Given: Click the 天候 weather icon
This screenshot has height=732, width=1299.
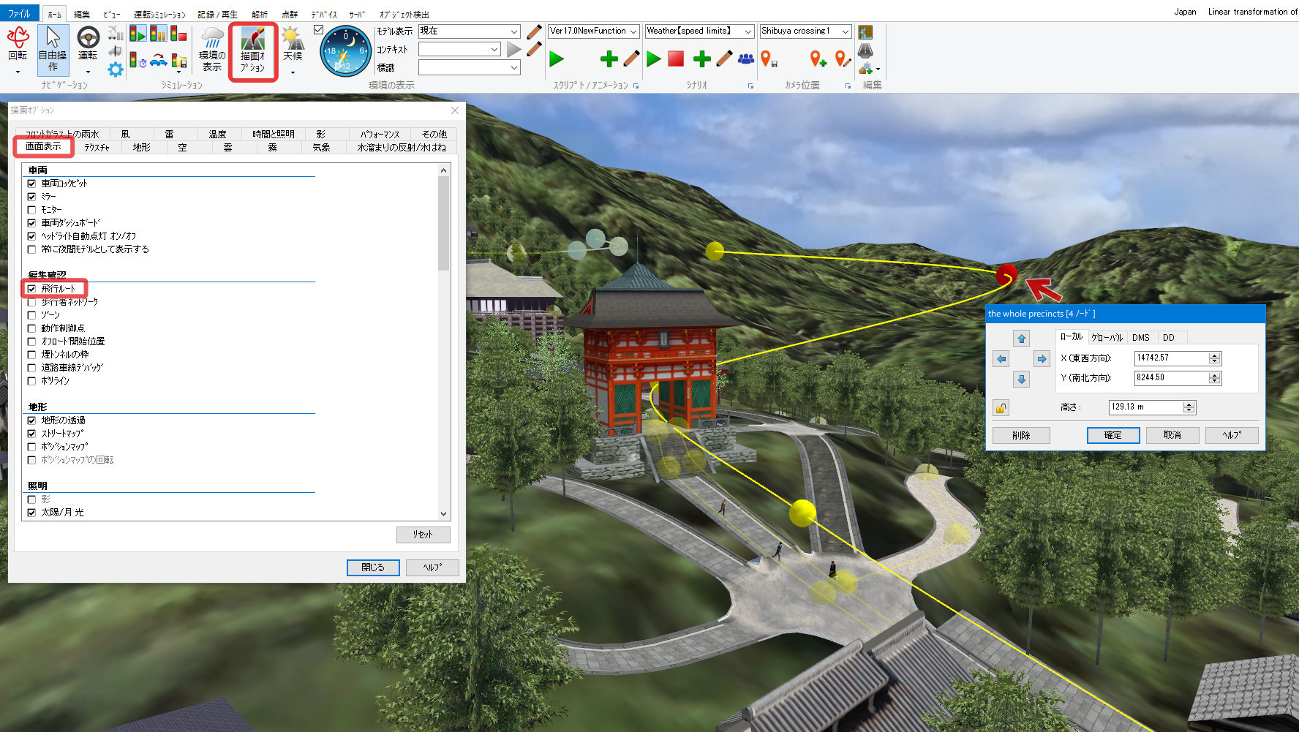Looking at the screenshot, I should [x=293, y=45].
